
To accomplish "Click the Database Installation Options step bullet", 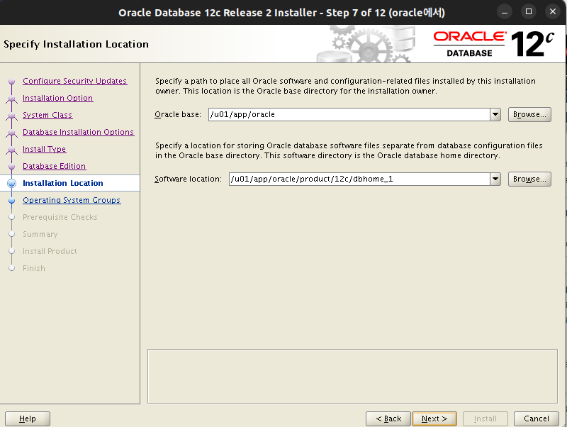I will 11,132.
